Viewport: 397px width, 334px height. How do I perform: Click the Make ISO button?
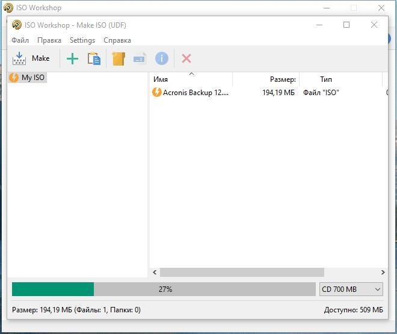[31, 58]
